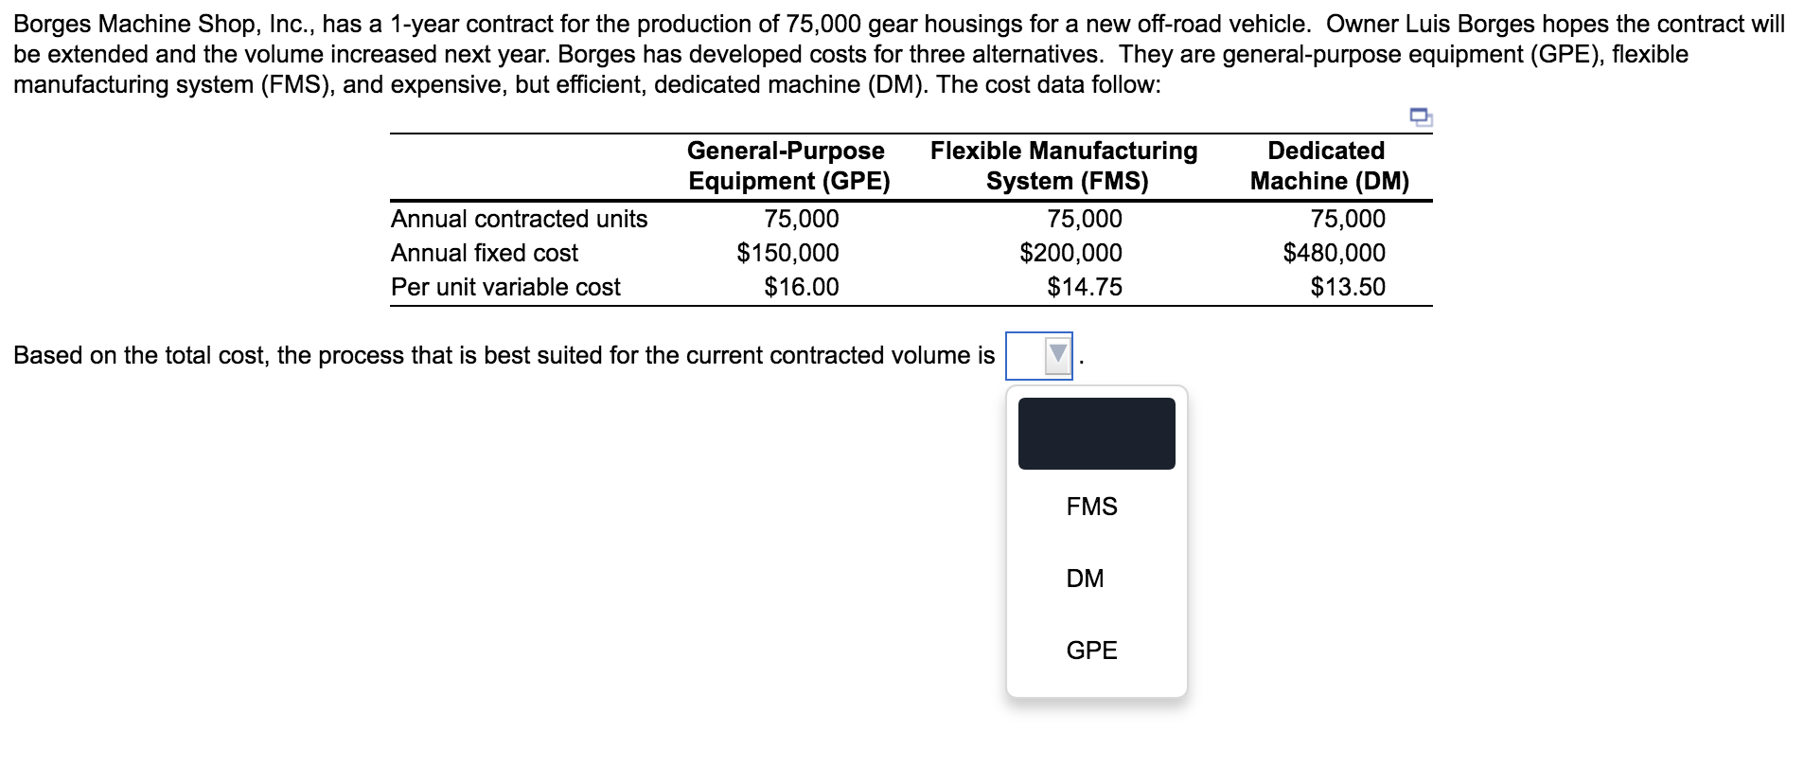
Task: Click the Annual contracted units row label
Action: pos(519,219)
